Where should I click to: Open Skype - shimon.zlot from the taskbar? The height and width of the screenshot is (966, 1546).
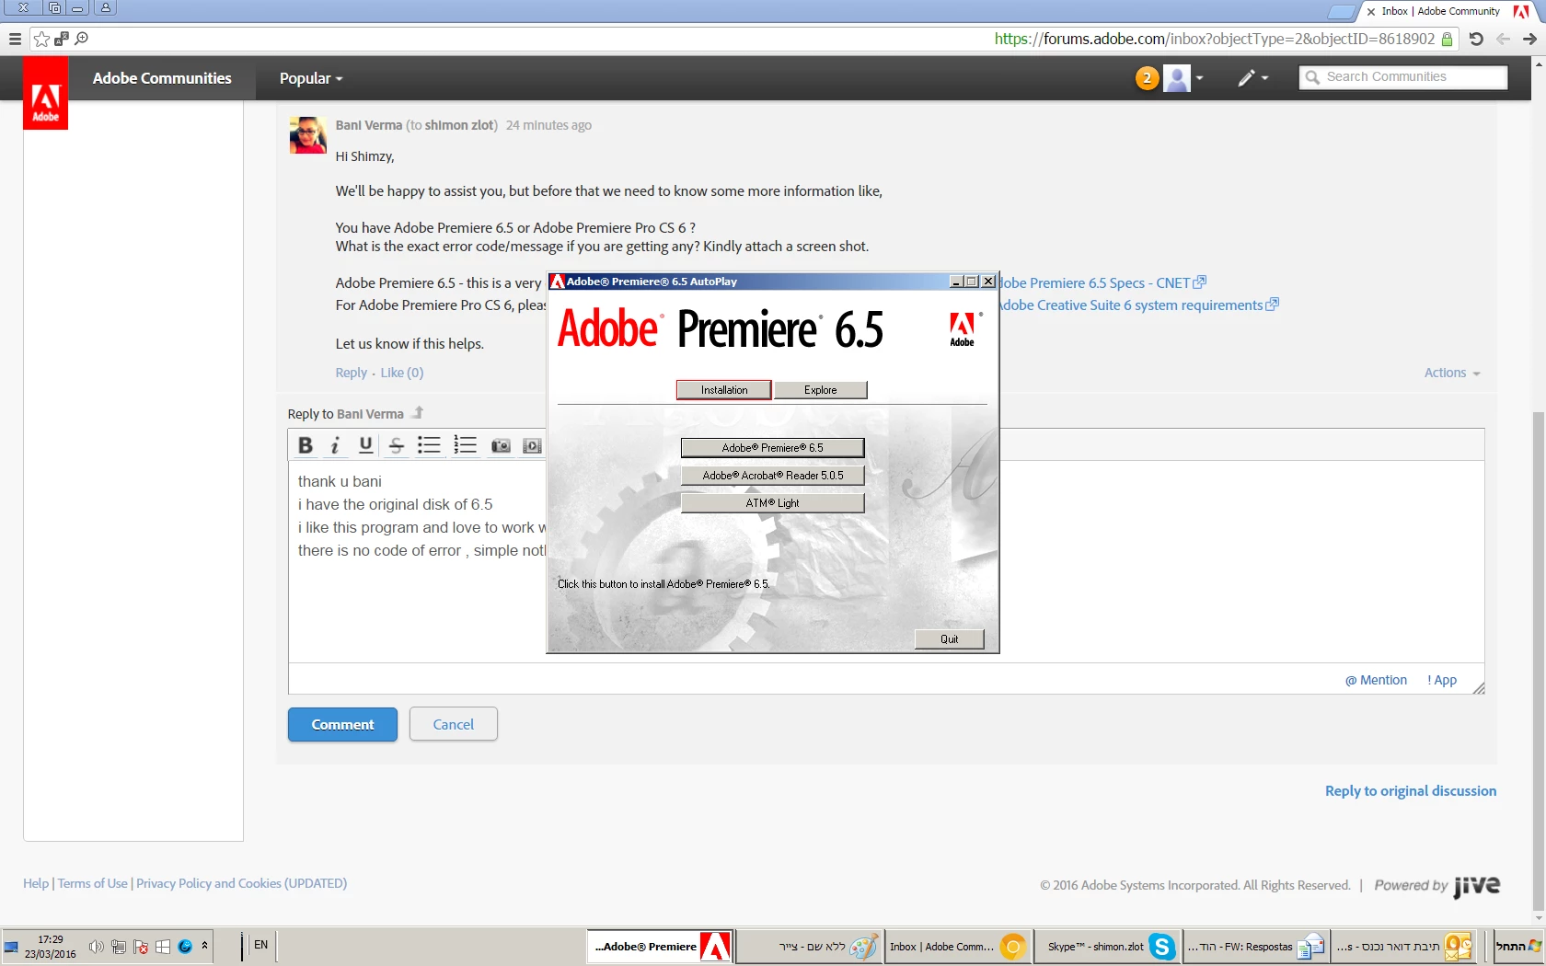tap(1106, 947)
